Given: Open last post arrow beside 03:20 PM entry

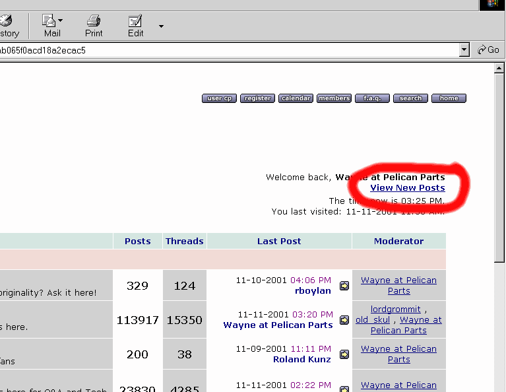Looking at the screenshot, I should (x=344, y=320).
